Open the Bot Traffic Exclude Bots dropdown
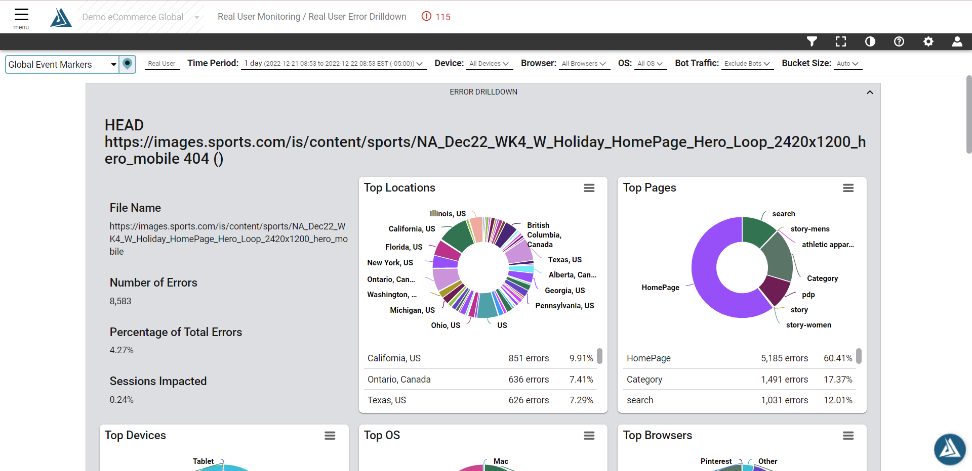This screenshot has height=471, width=972. [x=747, y=64]
